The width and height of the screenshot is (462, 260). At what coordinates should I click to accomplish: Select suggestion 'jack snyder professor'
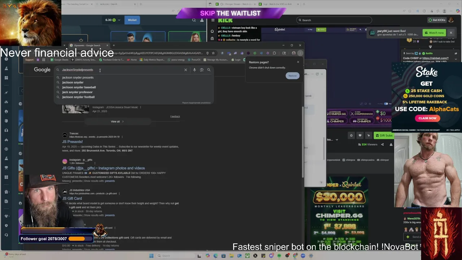coord(77,92)
